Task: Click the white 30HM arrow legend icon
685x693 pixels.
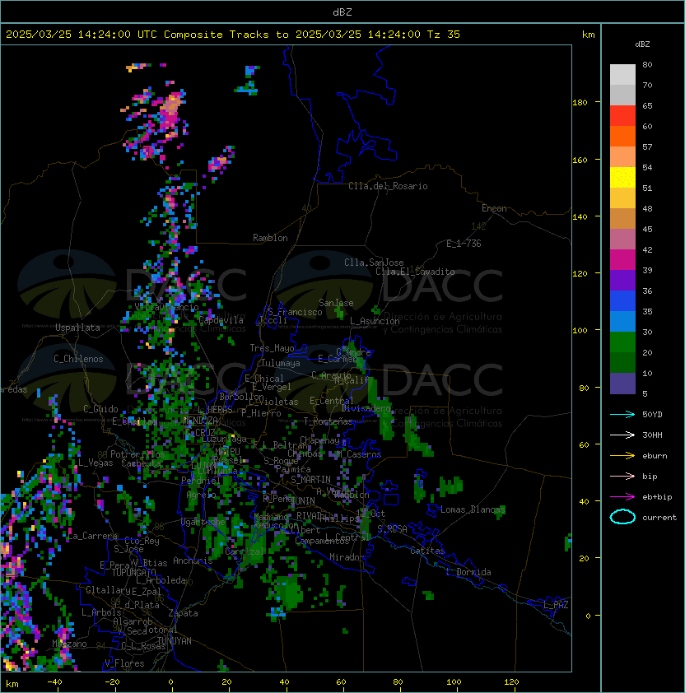Action: [622, 435]
